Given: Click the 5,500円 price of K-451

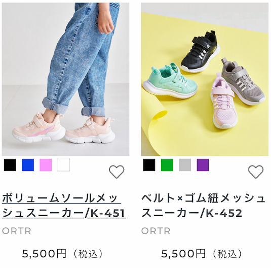Looking at the screenshot, I should tap(44, 254).
